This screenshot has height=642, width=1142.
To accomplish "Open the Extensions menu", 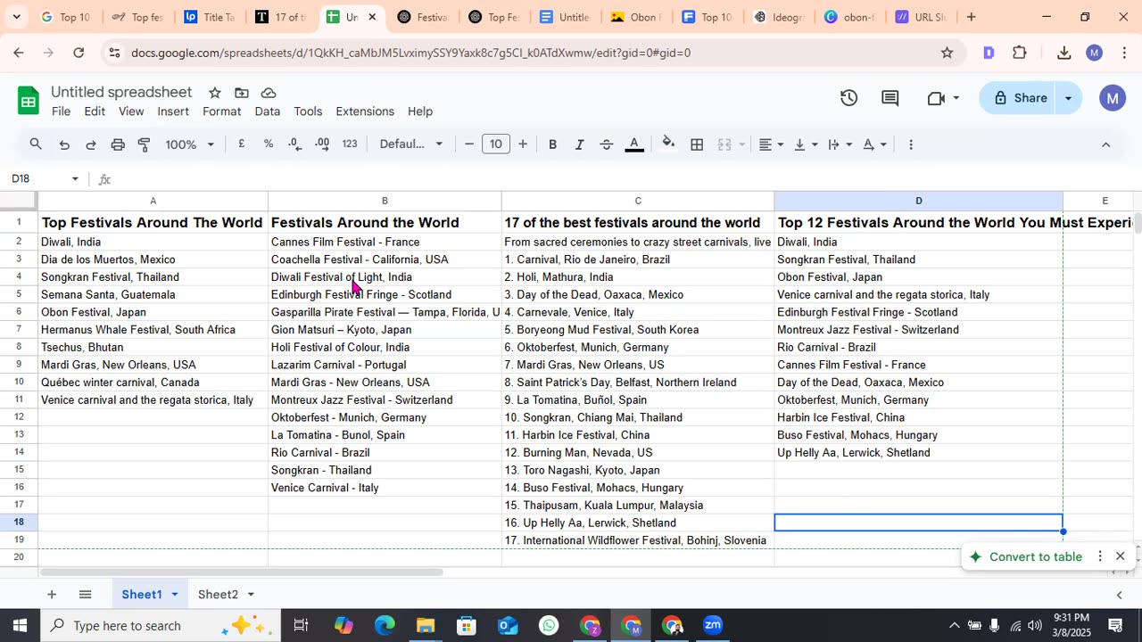I will pyautogui.click(x=365, y=111).
